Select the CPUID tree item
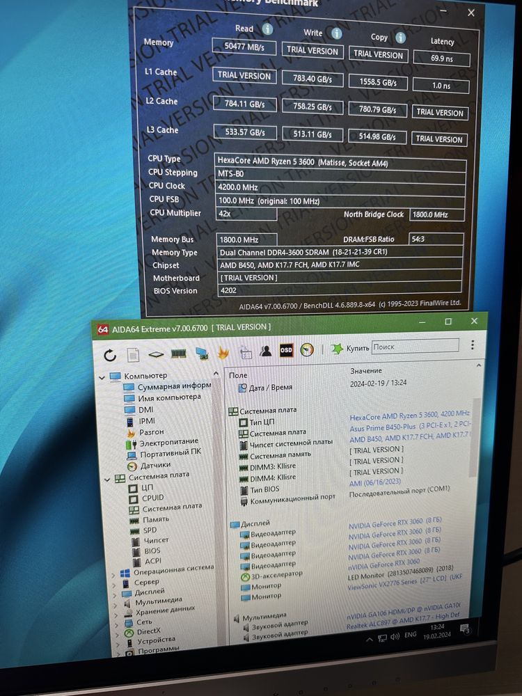Viewport: 522px width, 696px height. tap(152, 498)
